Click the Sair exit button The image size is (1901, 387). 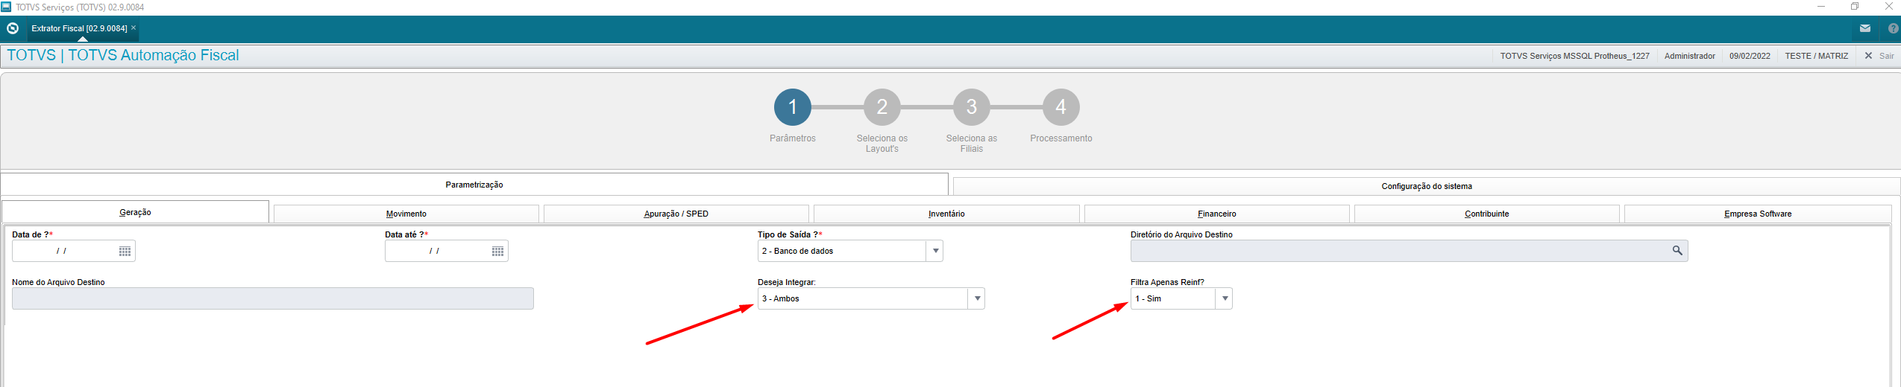click(1879, 56)
